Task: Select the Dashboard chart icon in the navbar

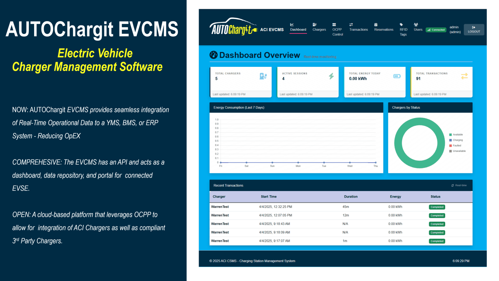Action: [292, 23]
